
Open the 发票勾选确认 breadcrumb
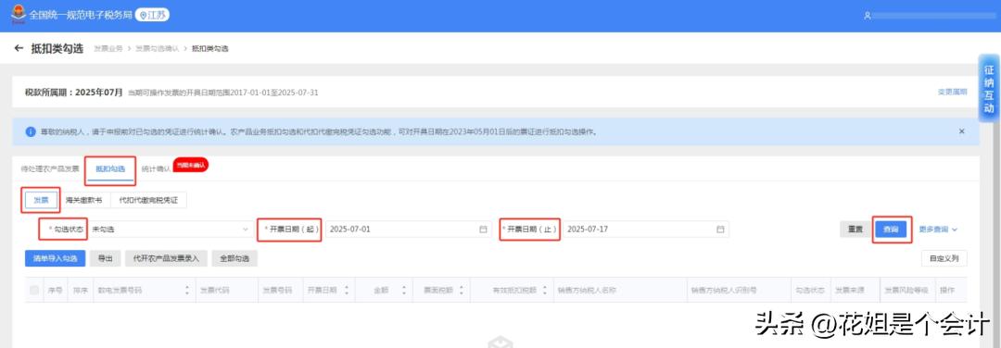click(157, 48)
